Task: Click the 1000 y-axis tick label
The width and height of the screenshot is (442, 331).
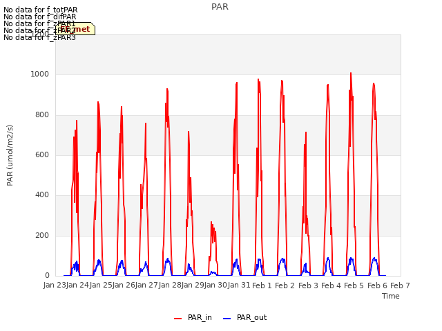Action: coord(40,74)
